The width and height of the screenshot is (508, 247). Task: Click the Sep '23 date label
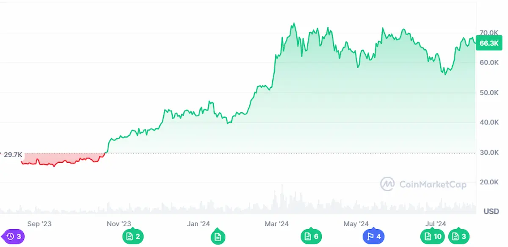coord(39,224)
